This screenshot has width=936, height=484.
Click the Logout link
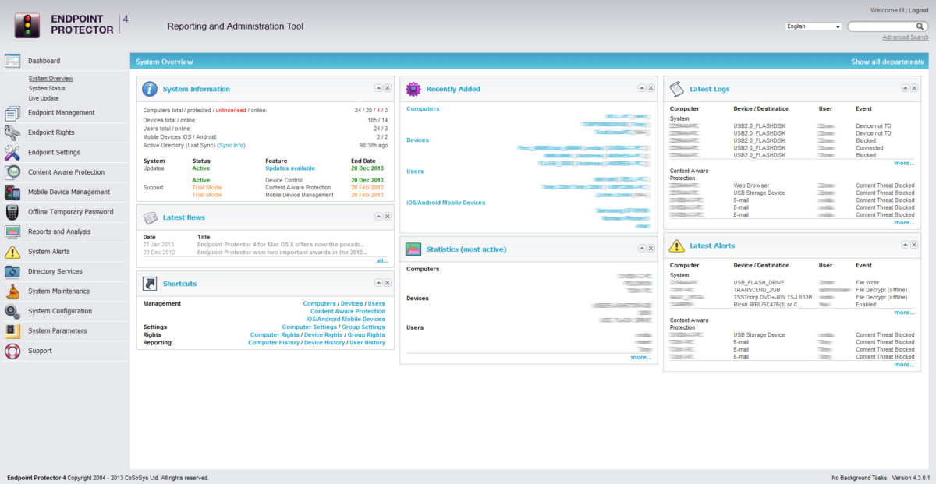point(913,10)
